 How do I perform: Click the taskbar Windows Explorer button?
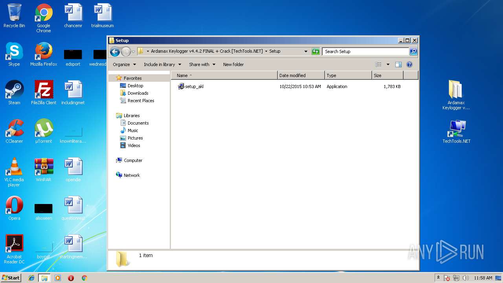click(44, 278)
